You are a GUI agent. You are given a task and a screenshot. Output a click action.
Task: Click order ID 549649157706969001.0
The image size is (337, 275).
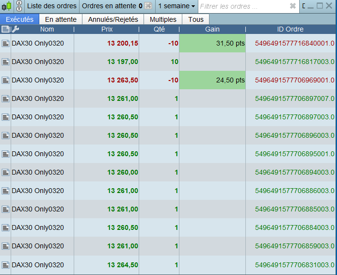(x=295, y=80)
